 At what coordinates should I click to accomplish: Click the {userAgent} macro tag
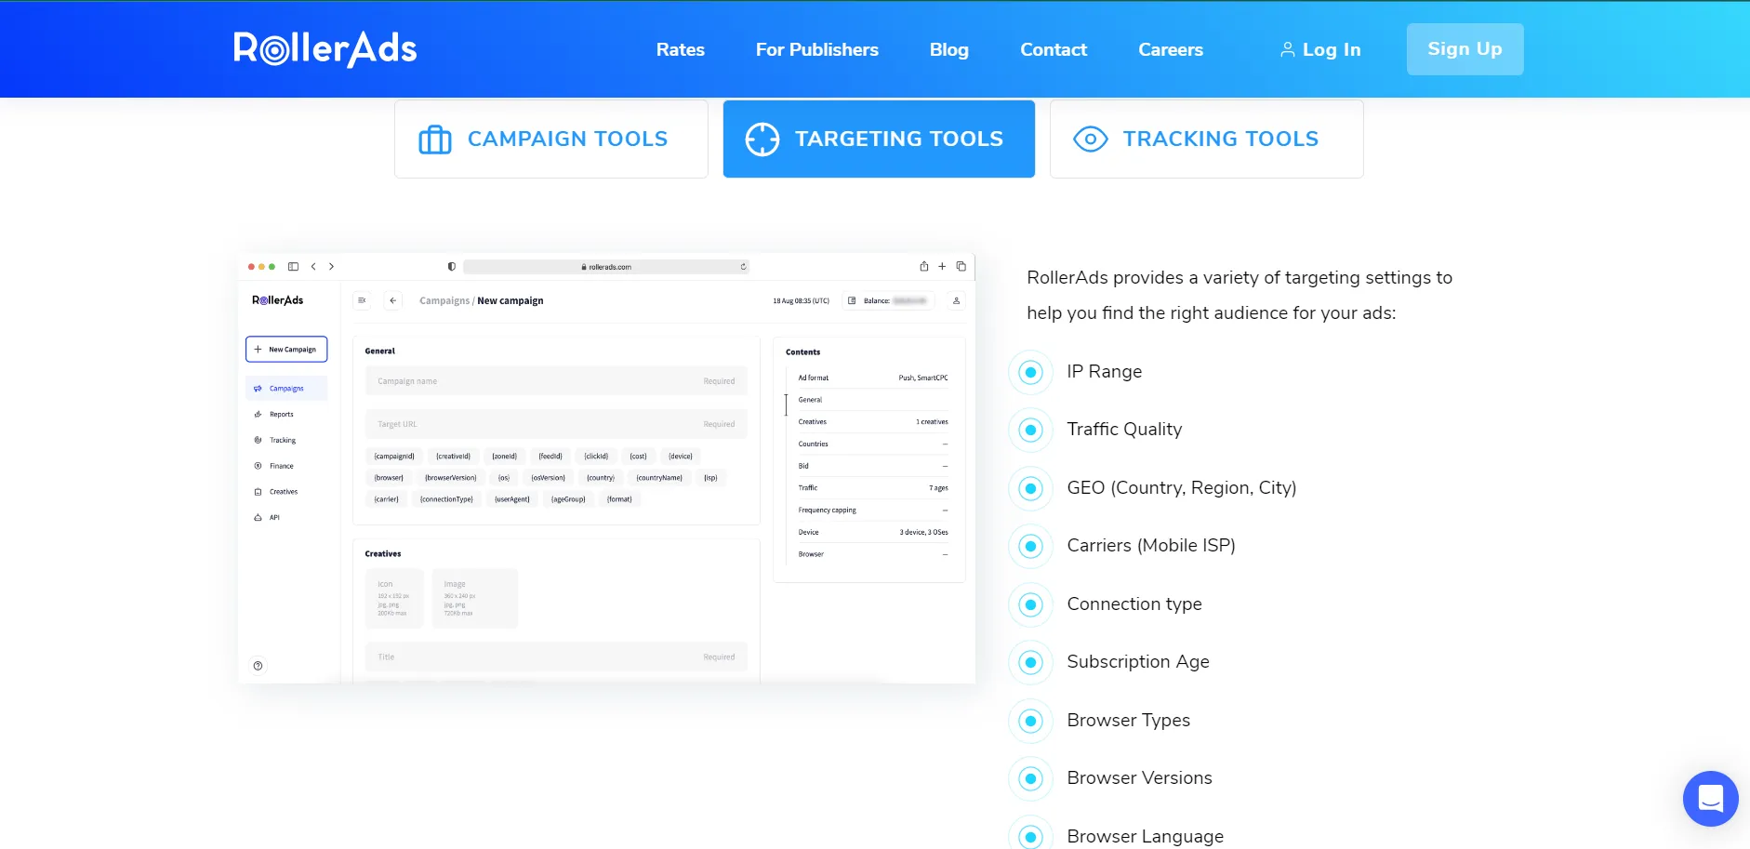[511, 499]
